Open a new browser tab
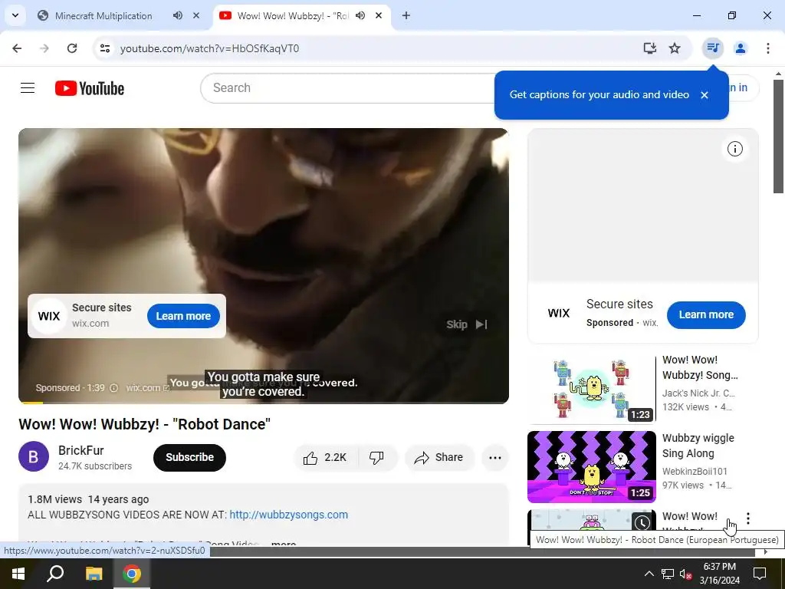This screenshot has width=785, height=589. (406, 15)
